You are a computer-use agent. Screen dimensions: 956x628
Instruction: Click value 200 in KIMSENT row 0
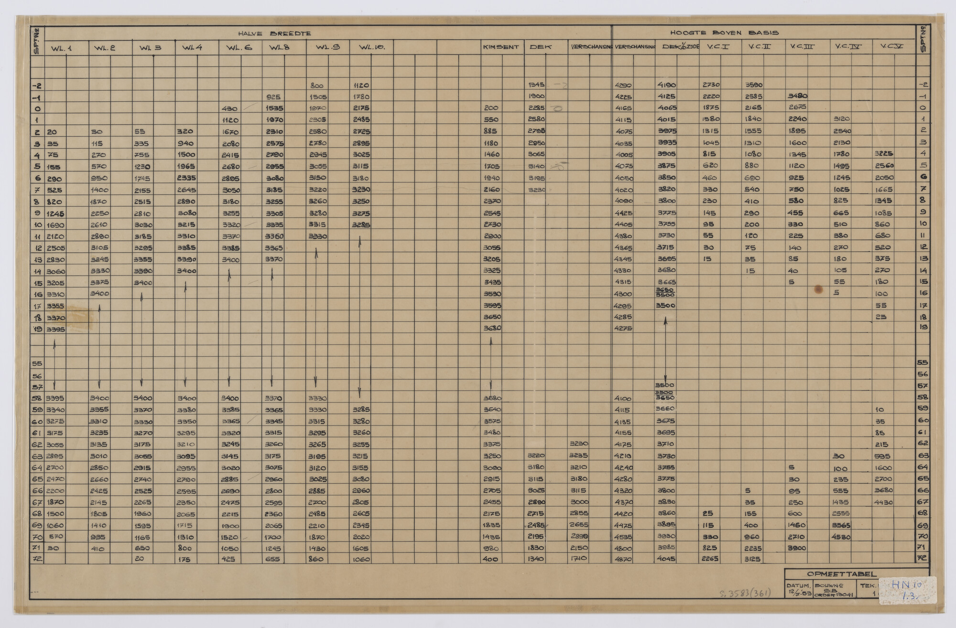tap(491, 108)
